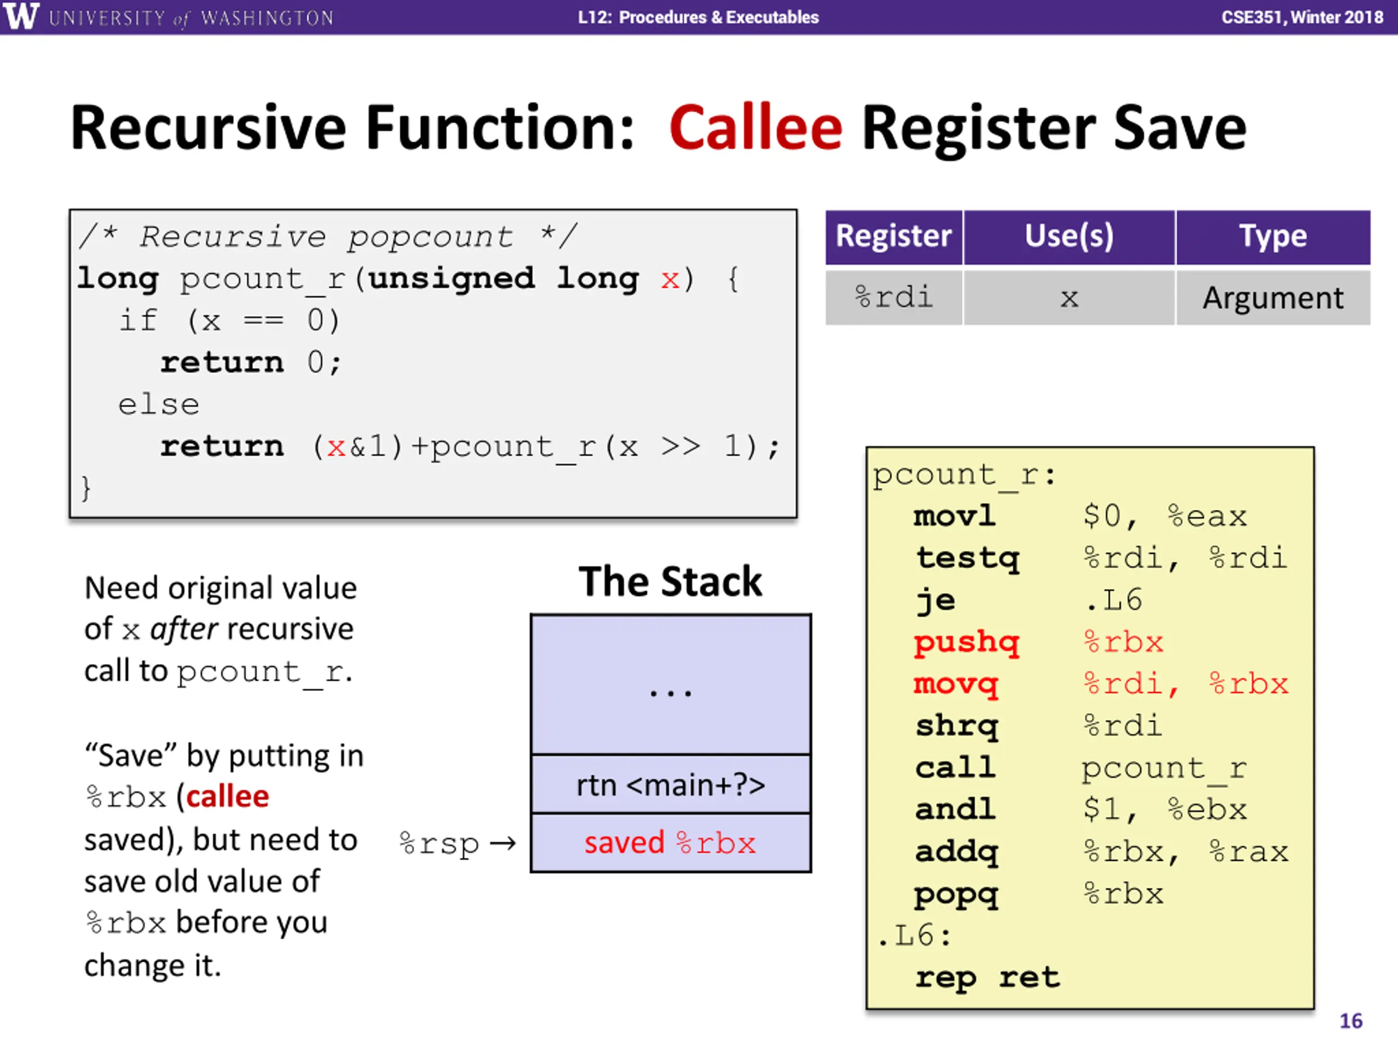Click the 'Argument' cell in the register table

point(1273,297)
